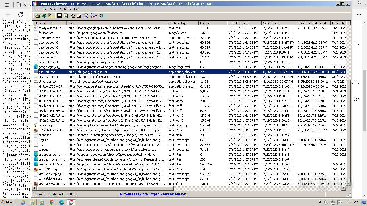Screen dimensions: 367x206
Task: Click icon of lazy.min.js row
Action: [36, 125]
